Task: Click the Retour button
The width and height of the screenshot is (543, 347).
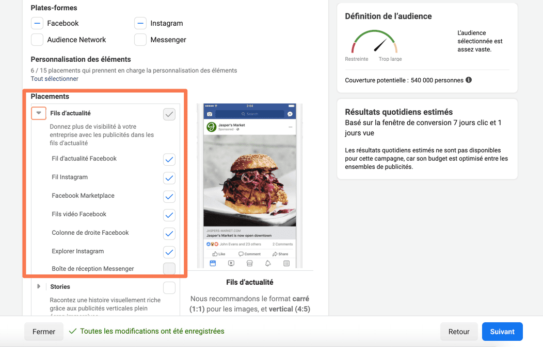Action: click(x=458, y=332)
